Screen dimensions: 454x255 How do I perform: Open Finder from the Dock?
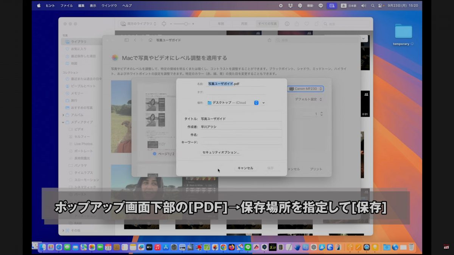click(x=43, y=247)
